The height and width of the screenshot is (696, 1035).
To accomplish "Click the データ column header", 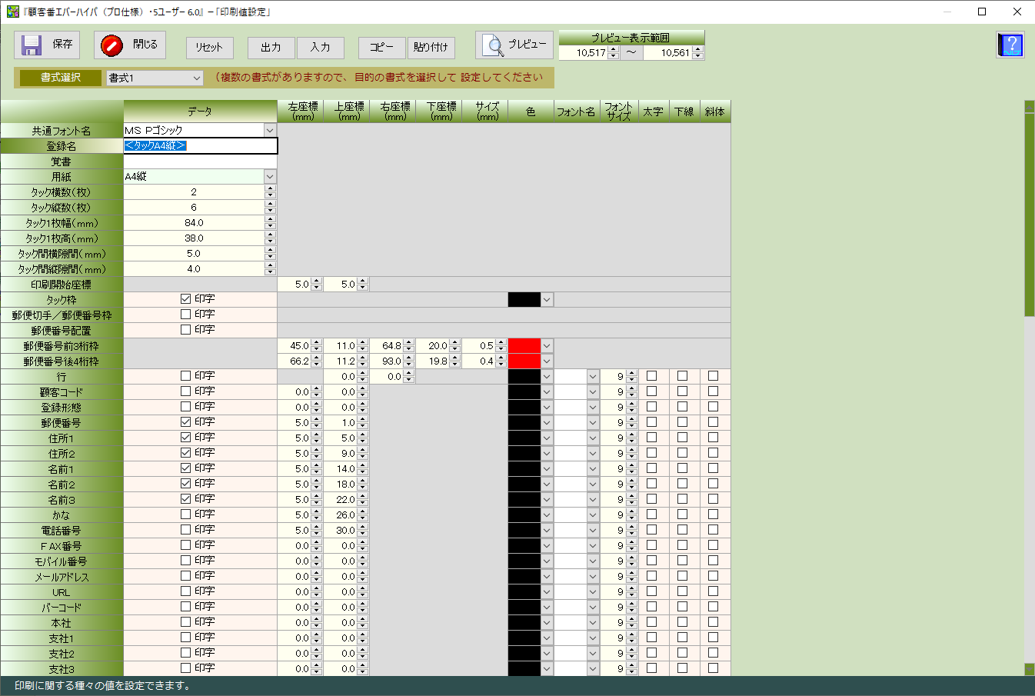I will [x=200, y=112].
